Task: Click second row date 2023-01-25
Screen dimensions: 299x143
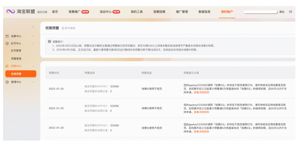Action: [x=56, y=108]
